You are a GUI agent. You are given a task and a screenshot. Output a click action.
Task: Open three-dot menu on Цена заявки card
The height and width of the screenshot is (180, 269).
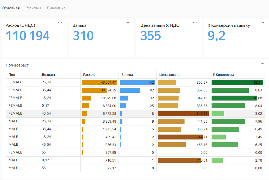tap(195, 23)
